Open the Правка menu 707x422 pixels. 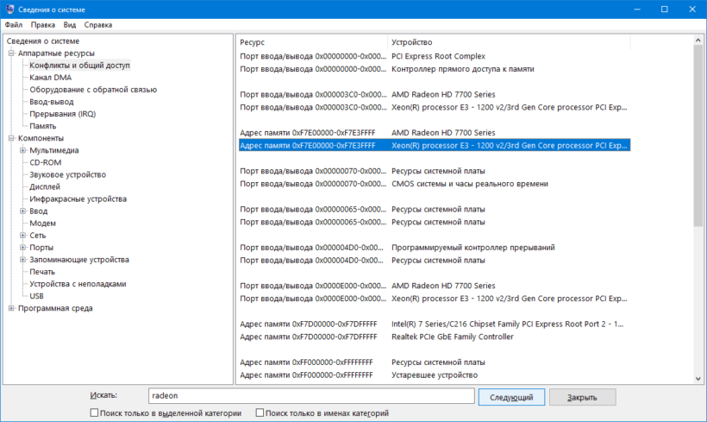tap(42, 25)
